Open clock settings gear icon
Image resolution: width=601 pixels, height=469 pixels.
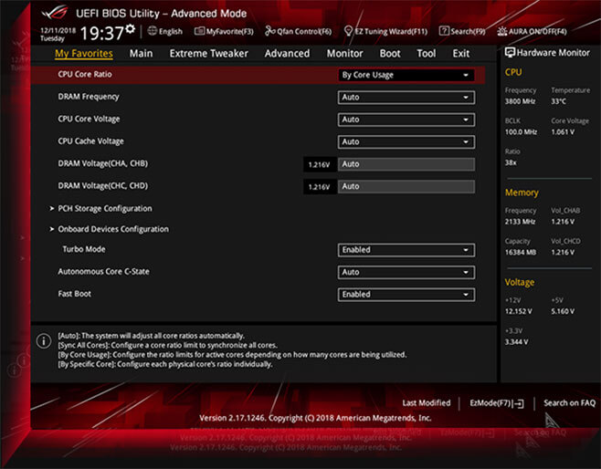pos(131,28)
